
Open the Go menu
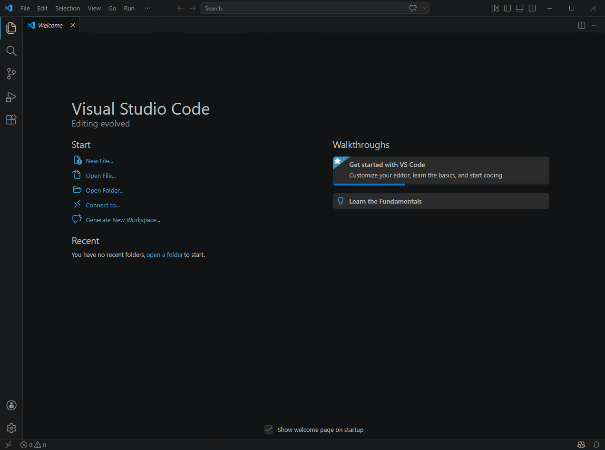(x=112, y=8)
